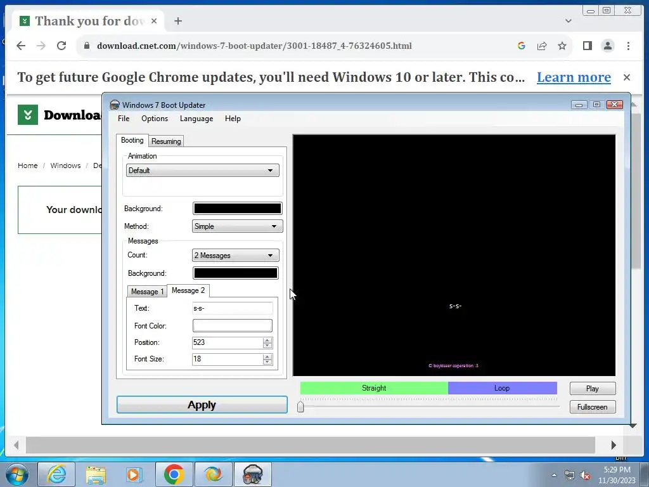Click Home breadcrumb link
The height and width of the screenshot is (487, 649).
click(28, 166)
